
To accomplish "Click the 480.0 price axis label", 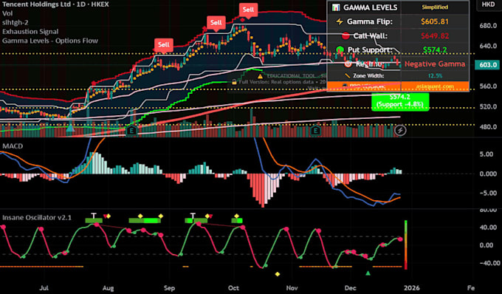I will 488,127.
